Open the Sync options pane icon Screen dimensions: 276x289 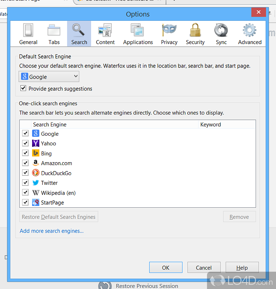coord(221,30)
